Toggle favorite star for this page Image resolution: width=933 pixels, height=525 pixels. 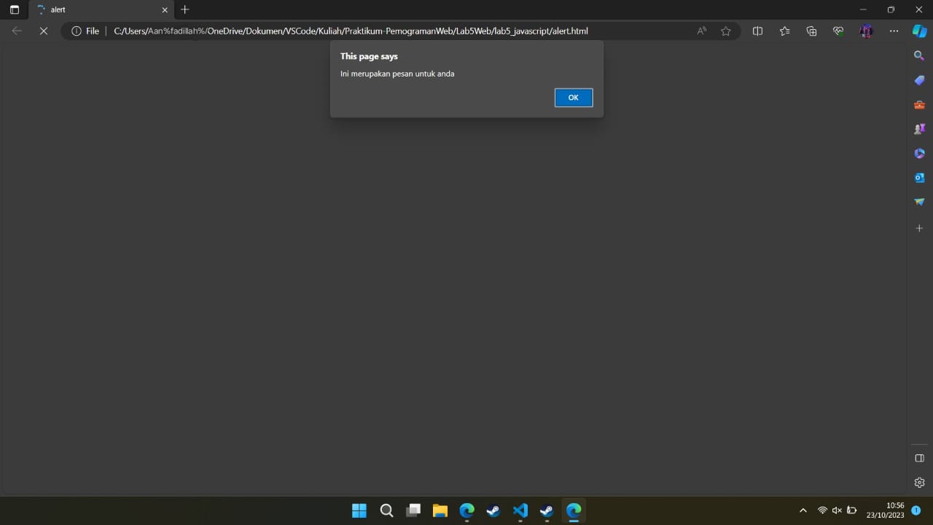tap(725, 31)
